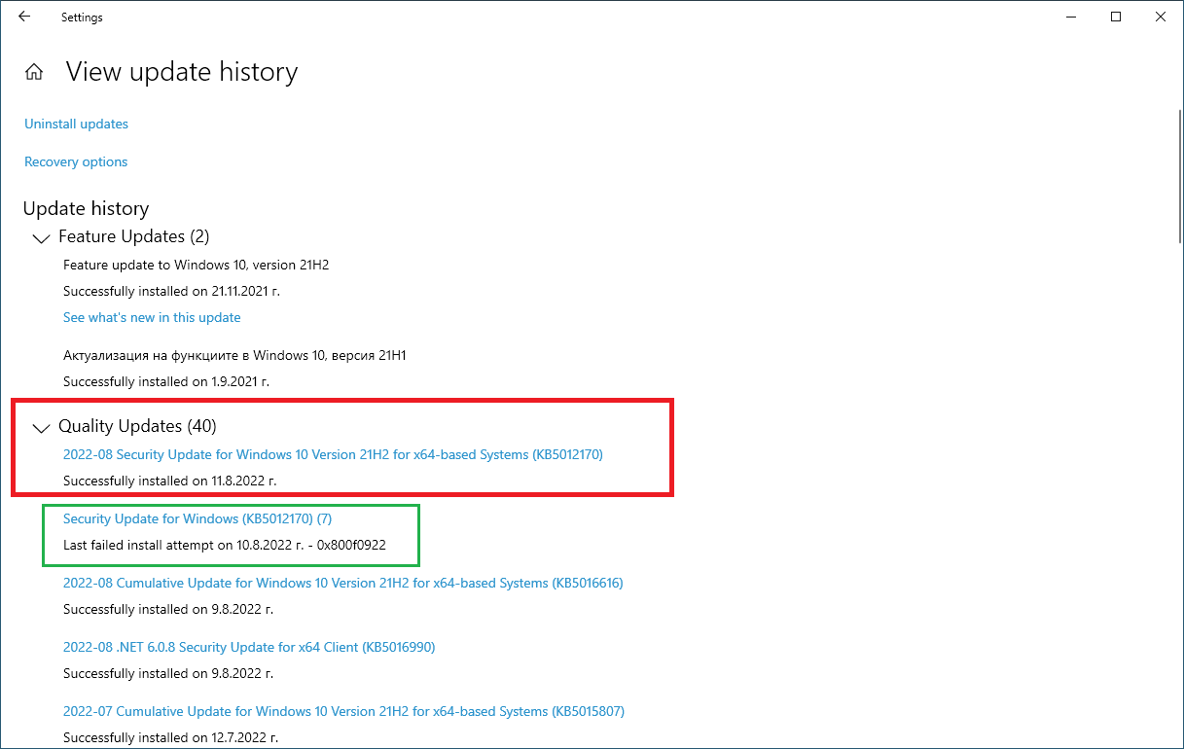The image size is (1184, 749).
Task: Open the 2022-08 Security Update KB5012170 link
Action: pyautogui.click(x=333, y=454)
